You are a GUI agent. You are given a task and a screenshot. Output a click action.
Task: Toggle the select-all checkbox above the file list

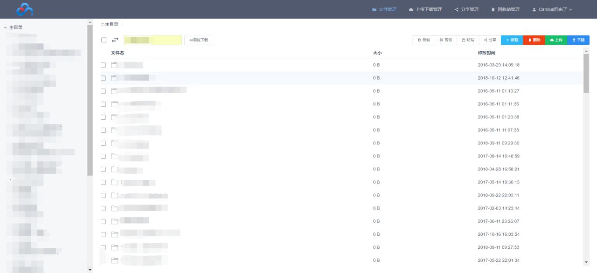click(104, 40)
